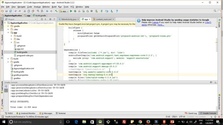This screenshot has width=223, height=125.
Task: Click the more... link in notification
Action: (x=161, y=25)
